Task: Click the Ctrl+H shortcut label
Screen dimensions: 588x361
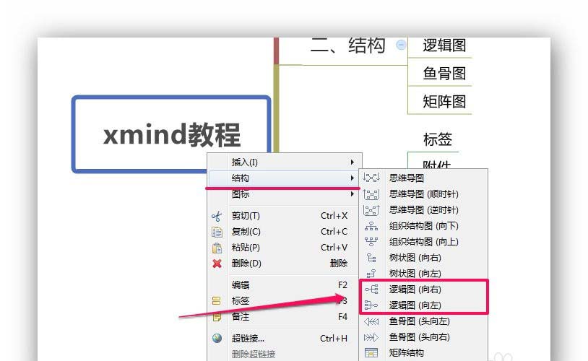Action: click(334, 339)
